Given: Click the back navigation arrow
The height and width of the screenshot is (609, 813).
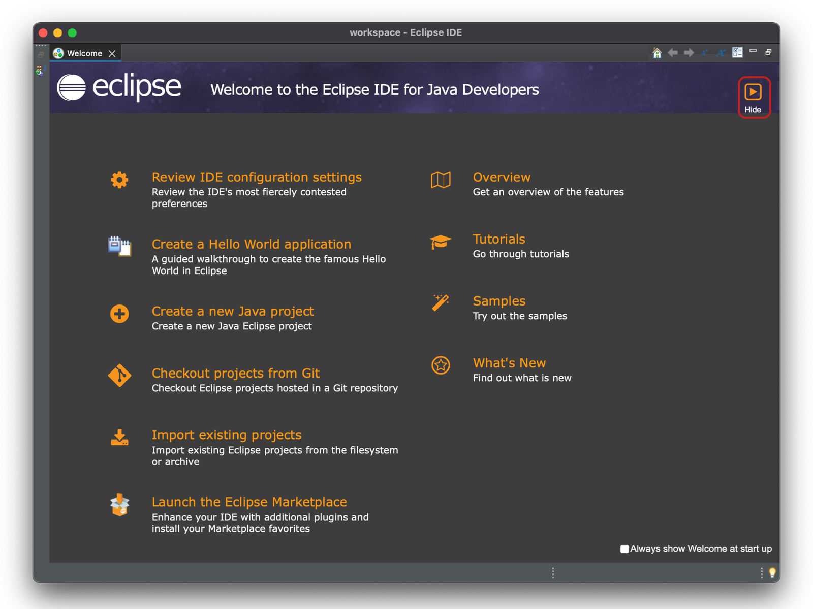Looking at the screenshot, I should coord(673,53).
